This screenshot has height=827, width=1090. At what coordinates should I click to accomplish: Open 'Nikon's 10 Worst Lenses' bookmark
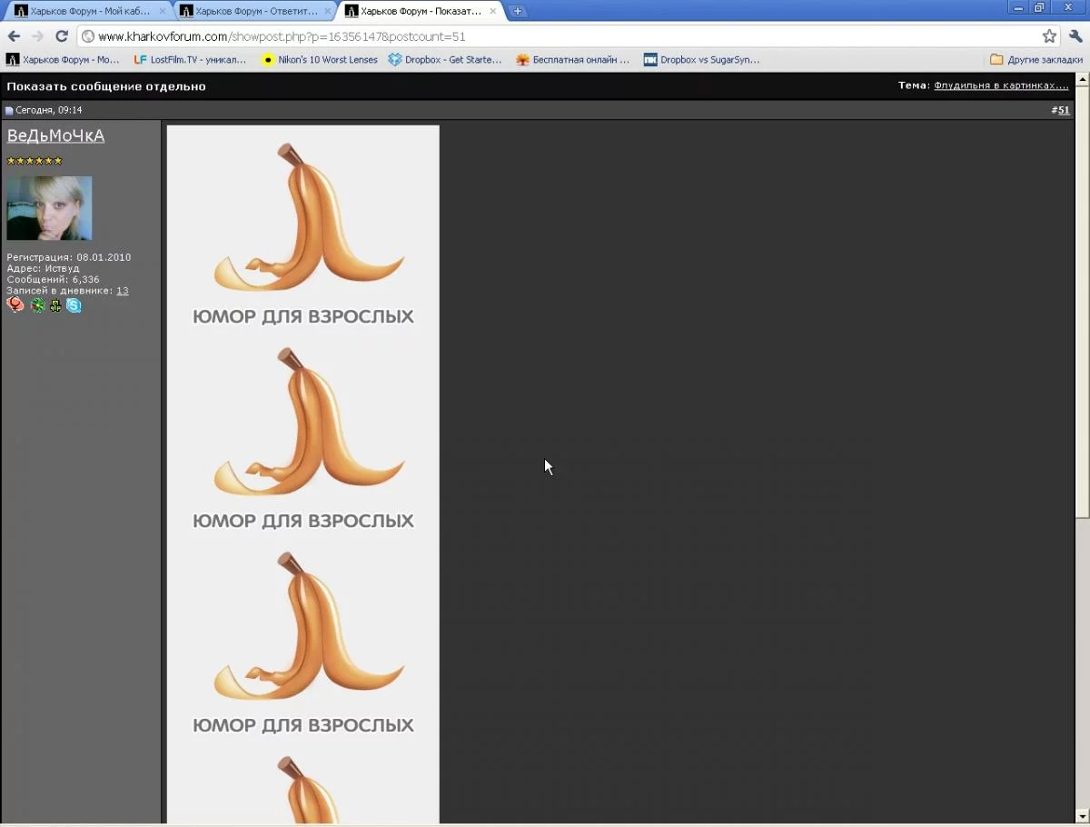coord(319,59)
